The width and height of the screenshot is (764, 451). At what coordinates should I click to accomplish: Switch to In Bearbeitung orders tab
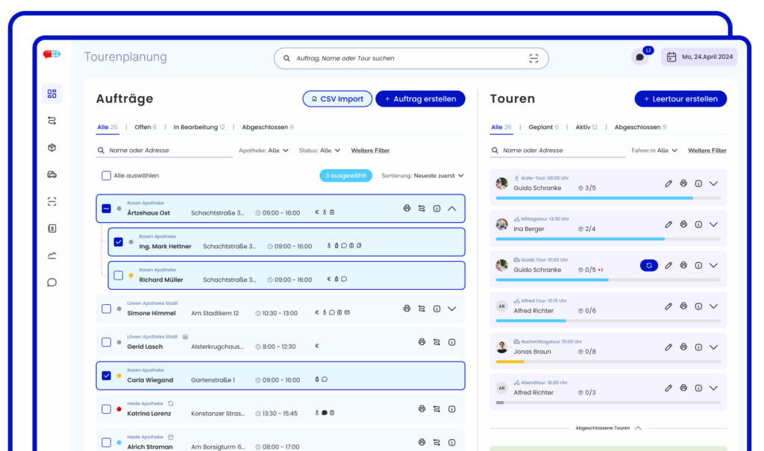coord(198,127)
